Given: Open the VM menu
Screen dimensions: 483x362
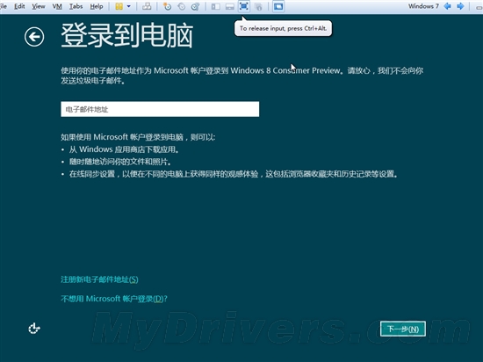Looking at the screenshot, I should tap(57, 6).
